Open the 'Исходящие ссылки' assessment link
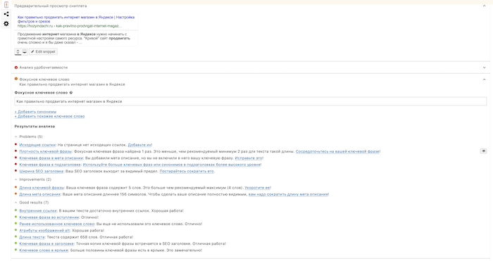The width and height of the screenshot is (493, 261). [x=37, y=145]
